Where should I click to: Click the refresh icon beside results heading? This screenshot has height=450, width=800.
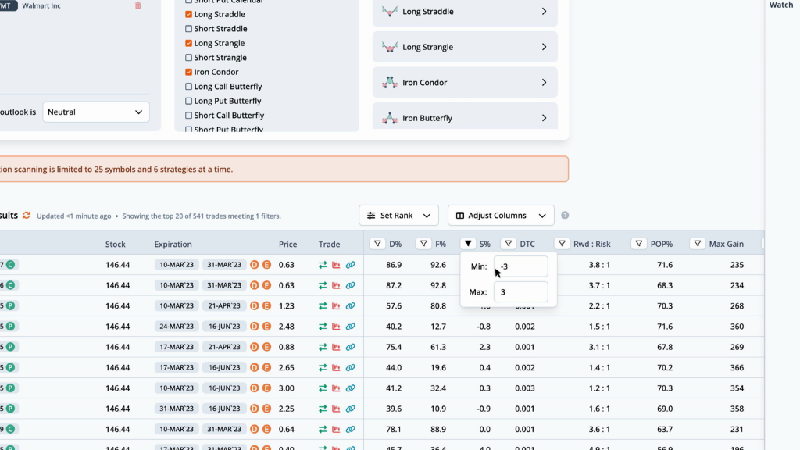coord(27,216)
